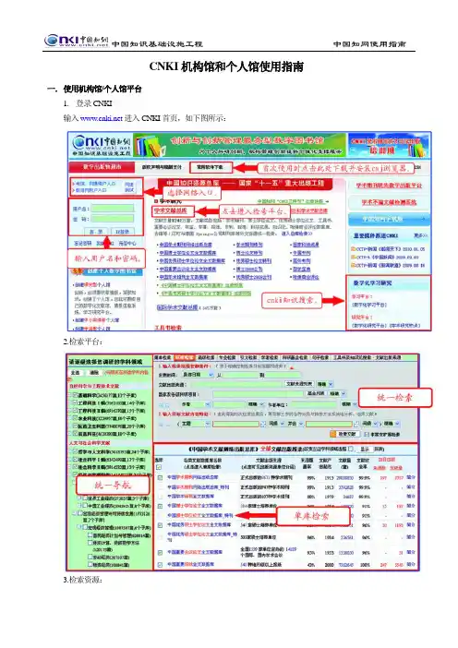Open 简介 for 中国重要报纸全文数据库 row

pos(411,565)
